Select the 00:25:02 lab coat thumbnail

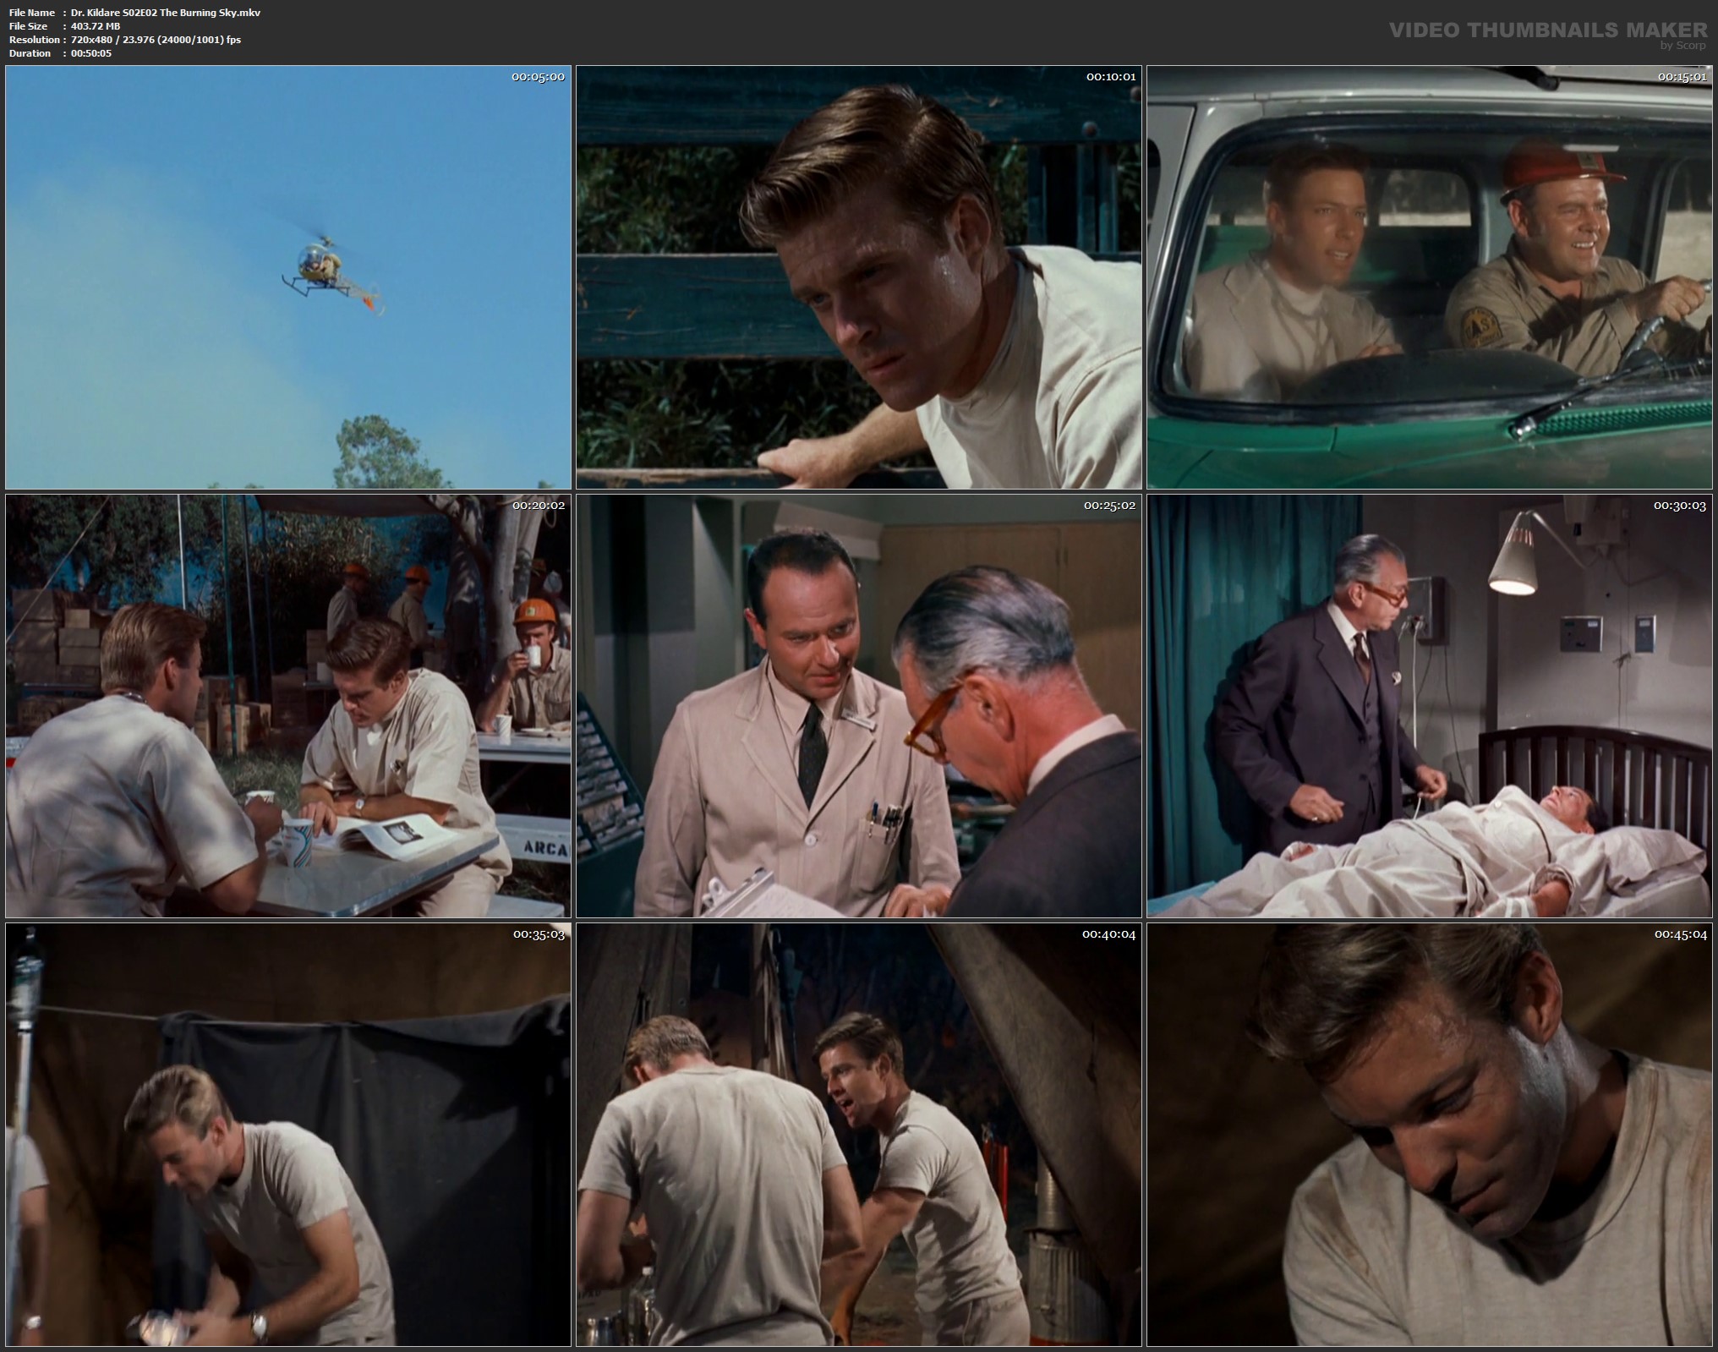click(x=858, y=706)
